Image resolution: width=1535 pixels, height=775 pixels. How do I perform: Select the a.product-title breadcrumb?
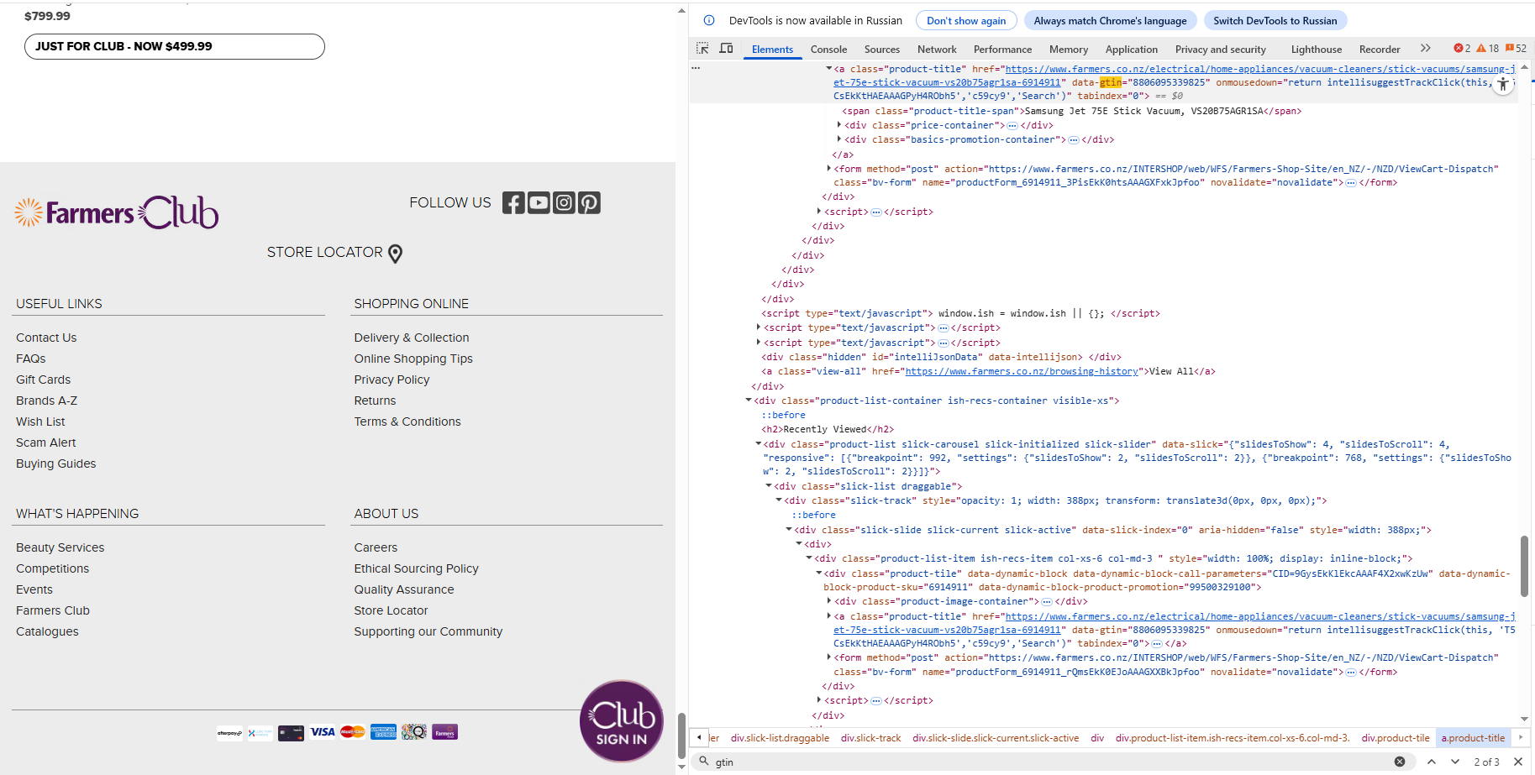[1473, 738]
